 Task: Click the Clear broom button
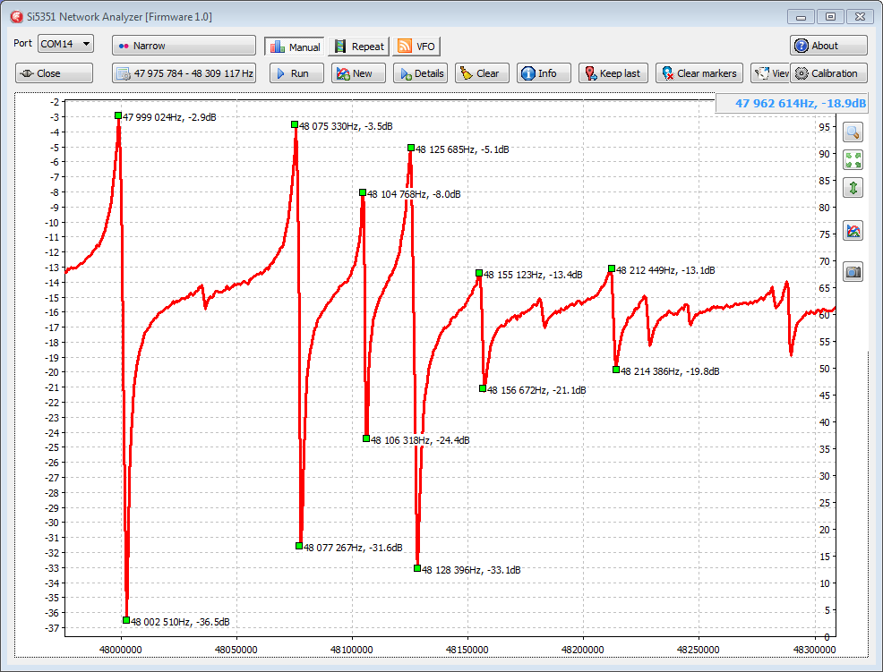click(482, 73)
